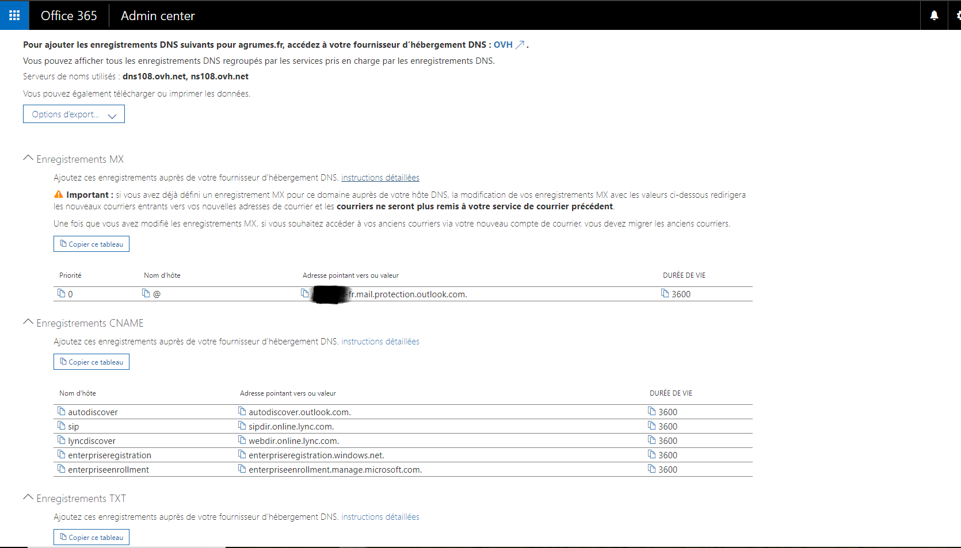Copy enterpriseenrollment host name
961x548 pixels.
click(61, 469)
